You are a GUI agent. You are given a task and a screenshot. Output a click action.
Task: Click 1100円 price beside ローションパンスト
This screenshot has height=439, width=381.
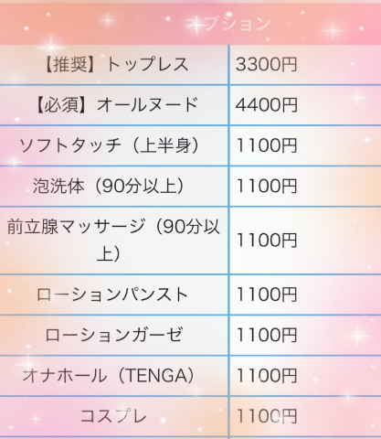(266, 294)
